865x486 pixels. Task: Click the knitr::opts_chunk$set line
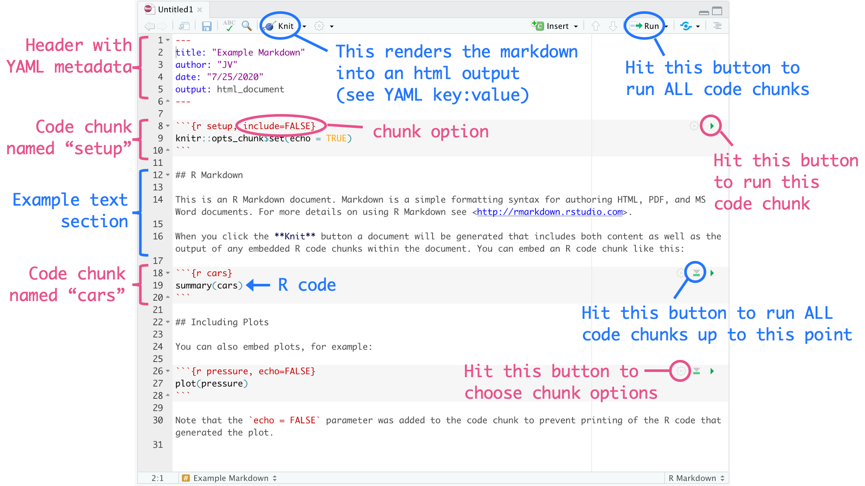263,138
